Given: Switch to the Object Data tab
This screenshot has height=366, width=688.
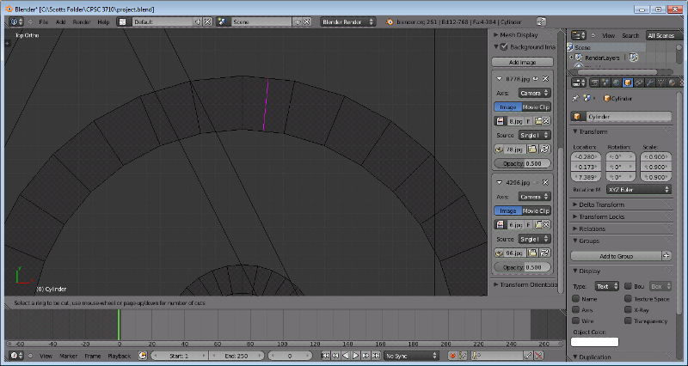Looking at the screenshot, I should 660,82.
